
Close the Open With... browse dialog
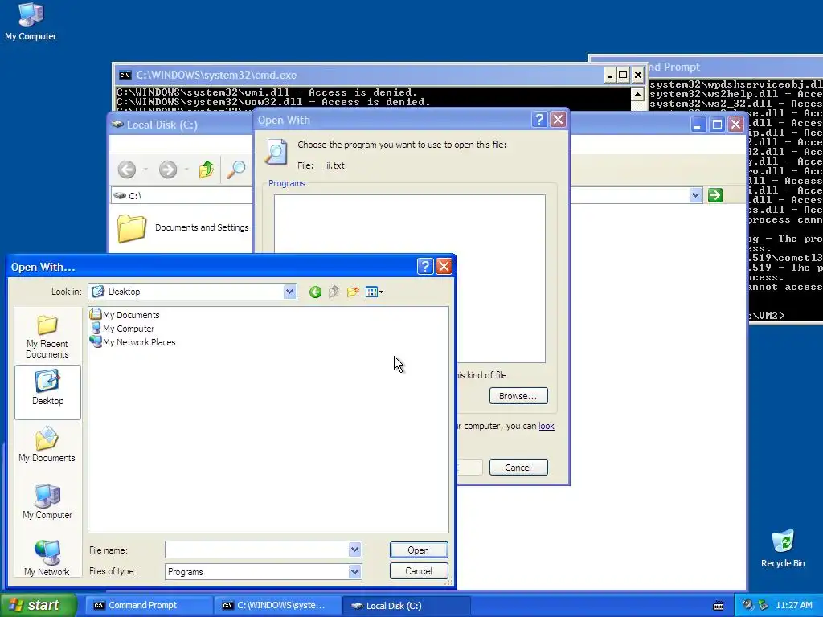pos(444,267)
